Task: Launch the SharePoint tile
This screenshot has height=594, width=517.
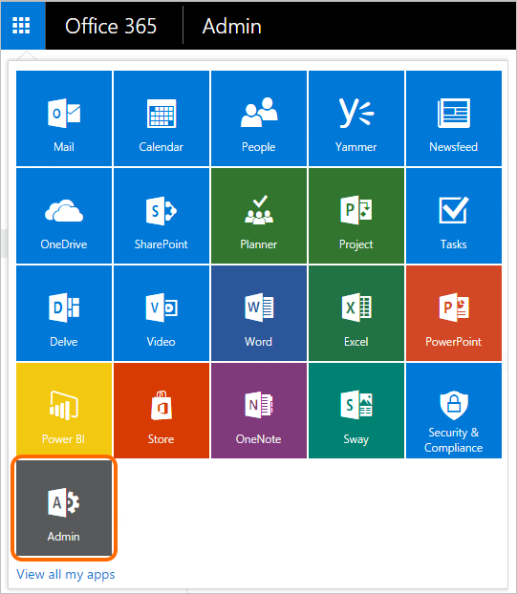Action: point(162,216)
